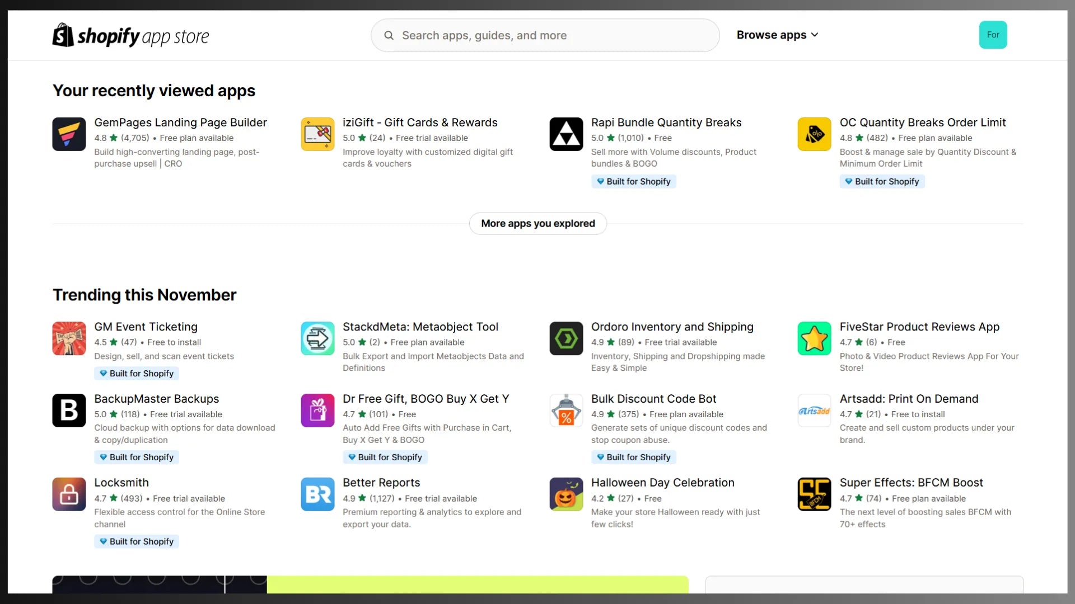Click the Bulk Discount Code Bot title
Viewport: 1075px width, 604px height.
click(x=653, y=399)
